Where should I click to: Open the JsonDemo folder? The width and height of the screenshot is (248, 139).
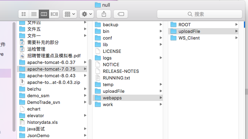[x=52, y=136]
